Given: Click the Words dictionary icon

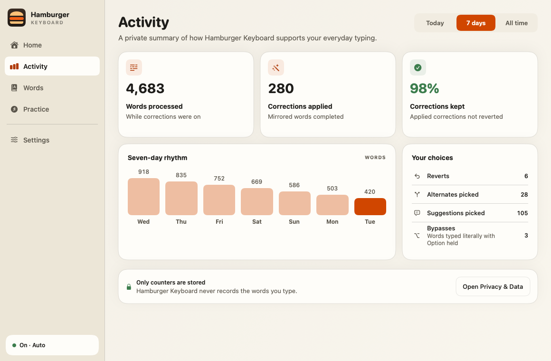Looking at the screenshot, I should [x=14, y=88].
